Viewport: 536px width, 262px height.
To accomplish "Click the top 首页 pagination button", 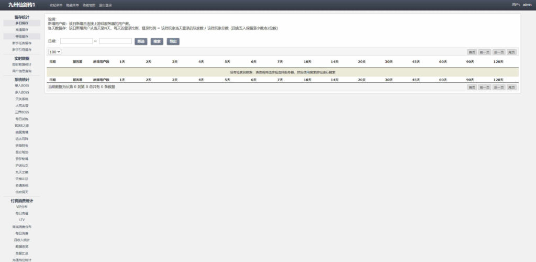I will pos(472,52).
